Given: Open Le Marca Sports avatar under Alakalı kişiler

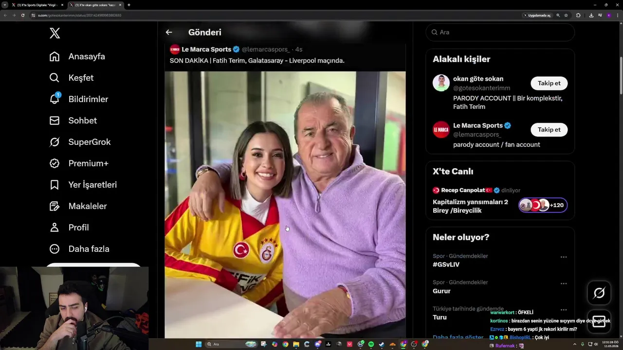Looking at the screenshot, I should click(441, 130).
